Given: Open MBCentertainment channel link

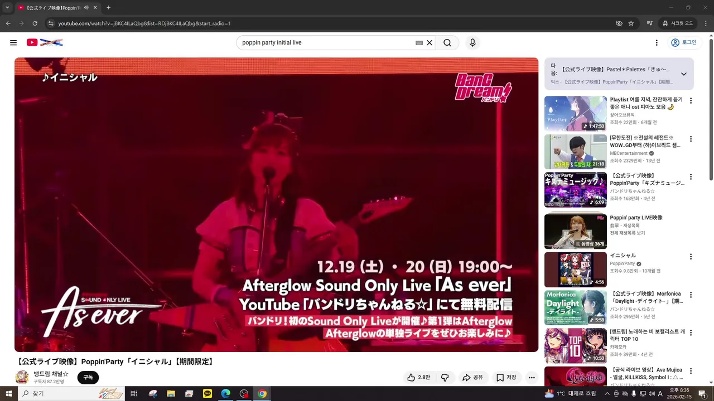Looking at the screenshot, I should click(629, 153).
